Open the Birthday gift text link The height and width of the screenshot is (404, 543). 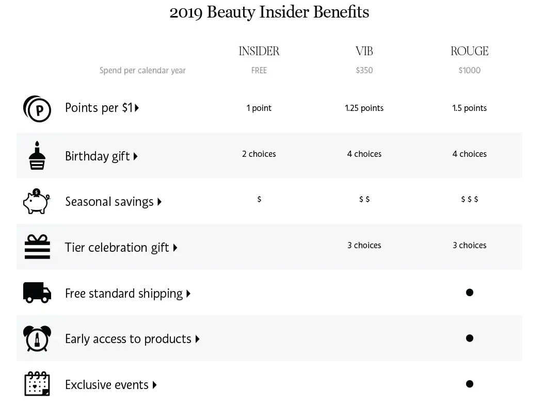[x=98, y=156]
